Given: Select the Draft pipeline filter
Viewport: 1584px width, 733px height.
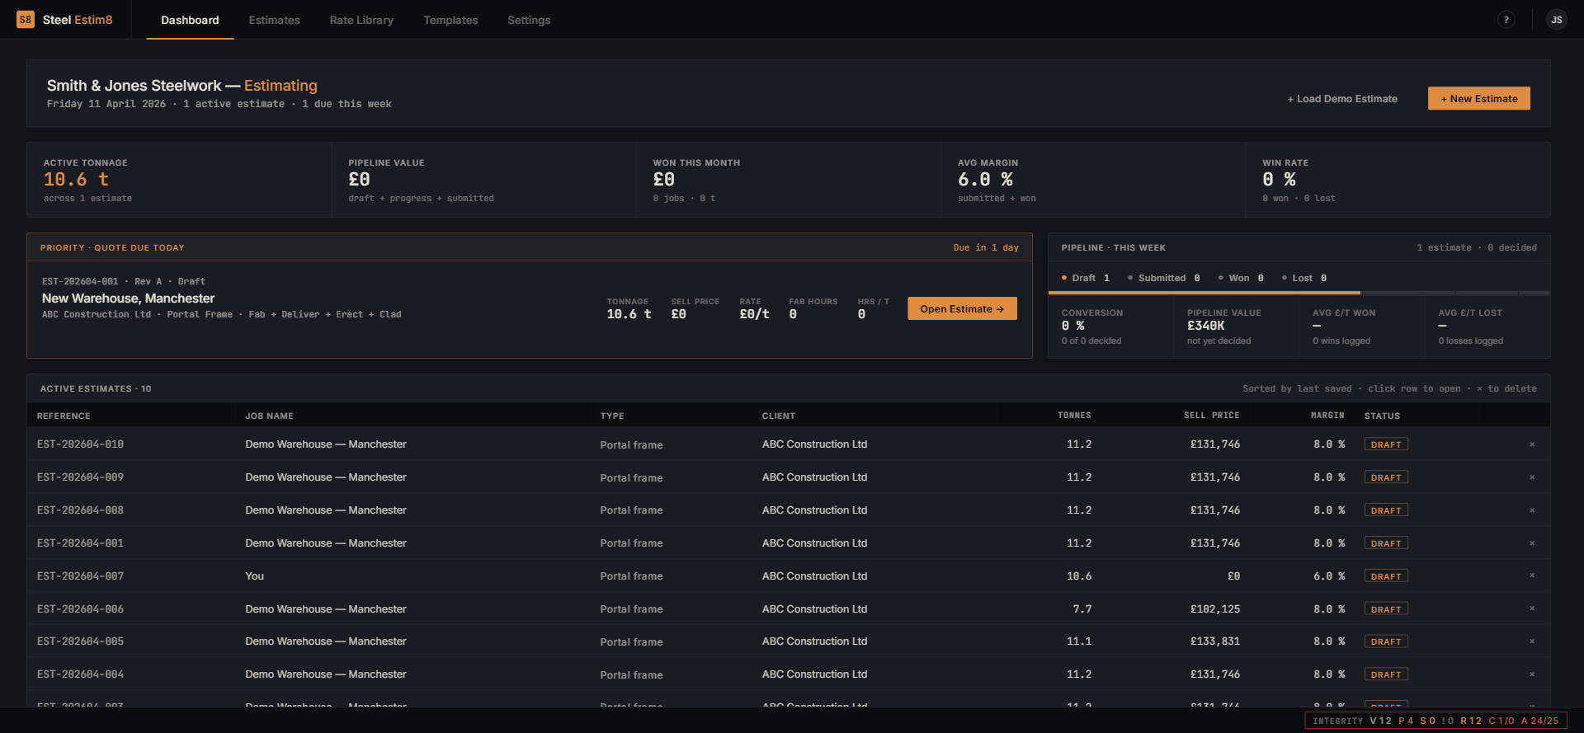Looking at the screenshot, I should tap(1086, 278).
